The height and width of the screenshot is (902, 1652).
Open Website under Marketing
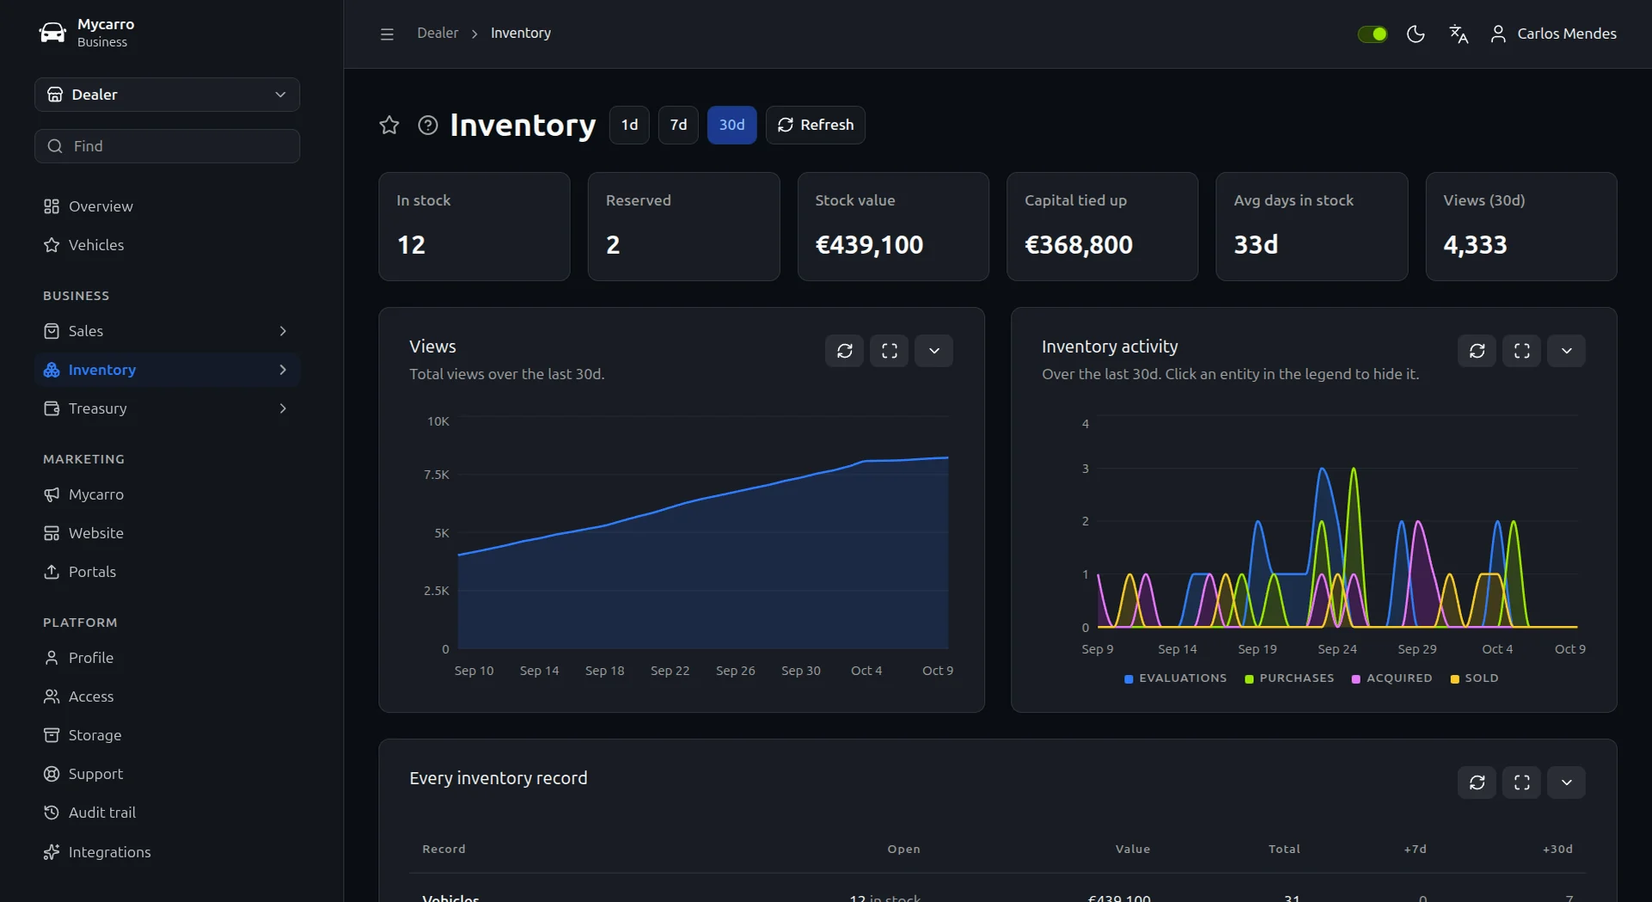(x=167, y=533)
